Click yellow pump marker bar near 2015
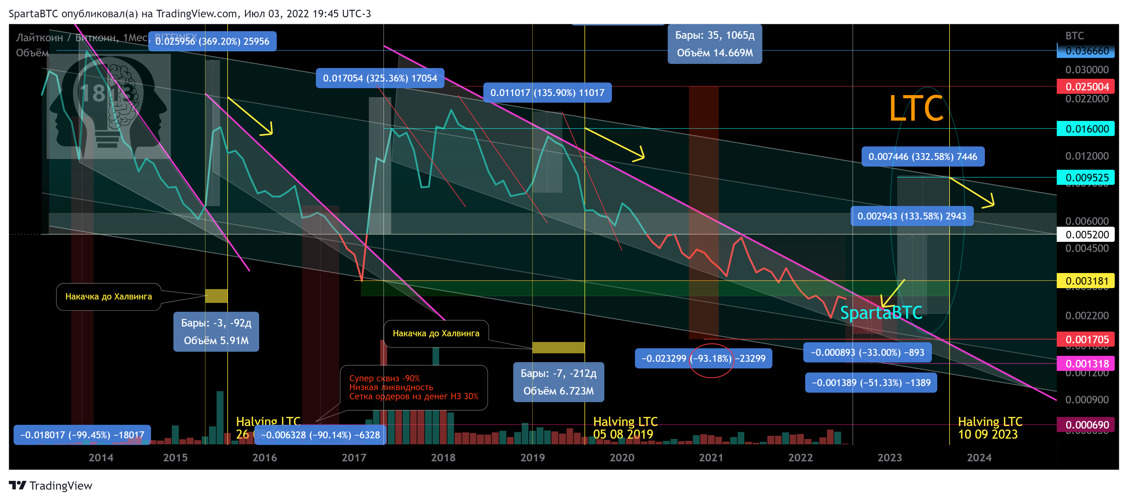Image resolution: width=1128 pixels, height=501 pixels. [x=216, y=296]
